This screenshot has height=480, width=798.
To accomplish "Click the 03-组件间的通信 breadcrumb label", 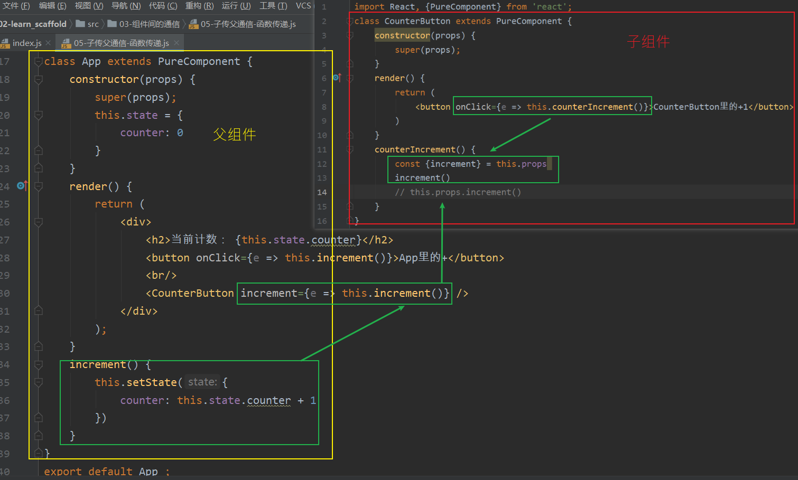I will [x=150, y=24].
